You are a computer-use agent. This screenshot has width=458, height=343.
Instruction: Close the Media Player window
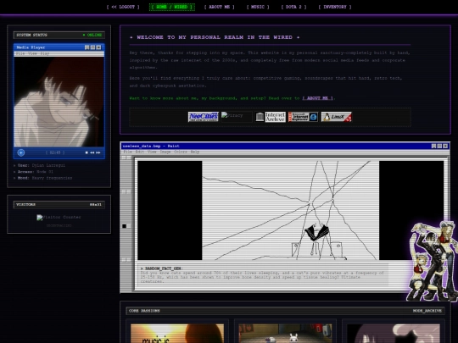pos(98,47)
